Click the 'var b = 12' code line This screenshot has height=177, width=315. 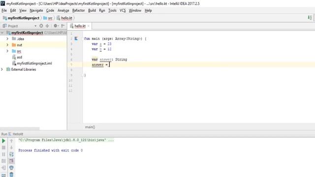coord(101,49)
